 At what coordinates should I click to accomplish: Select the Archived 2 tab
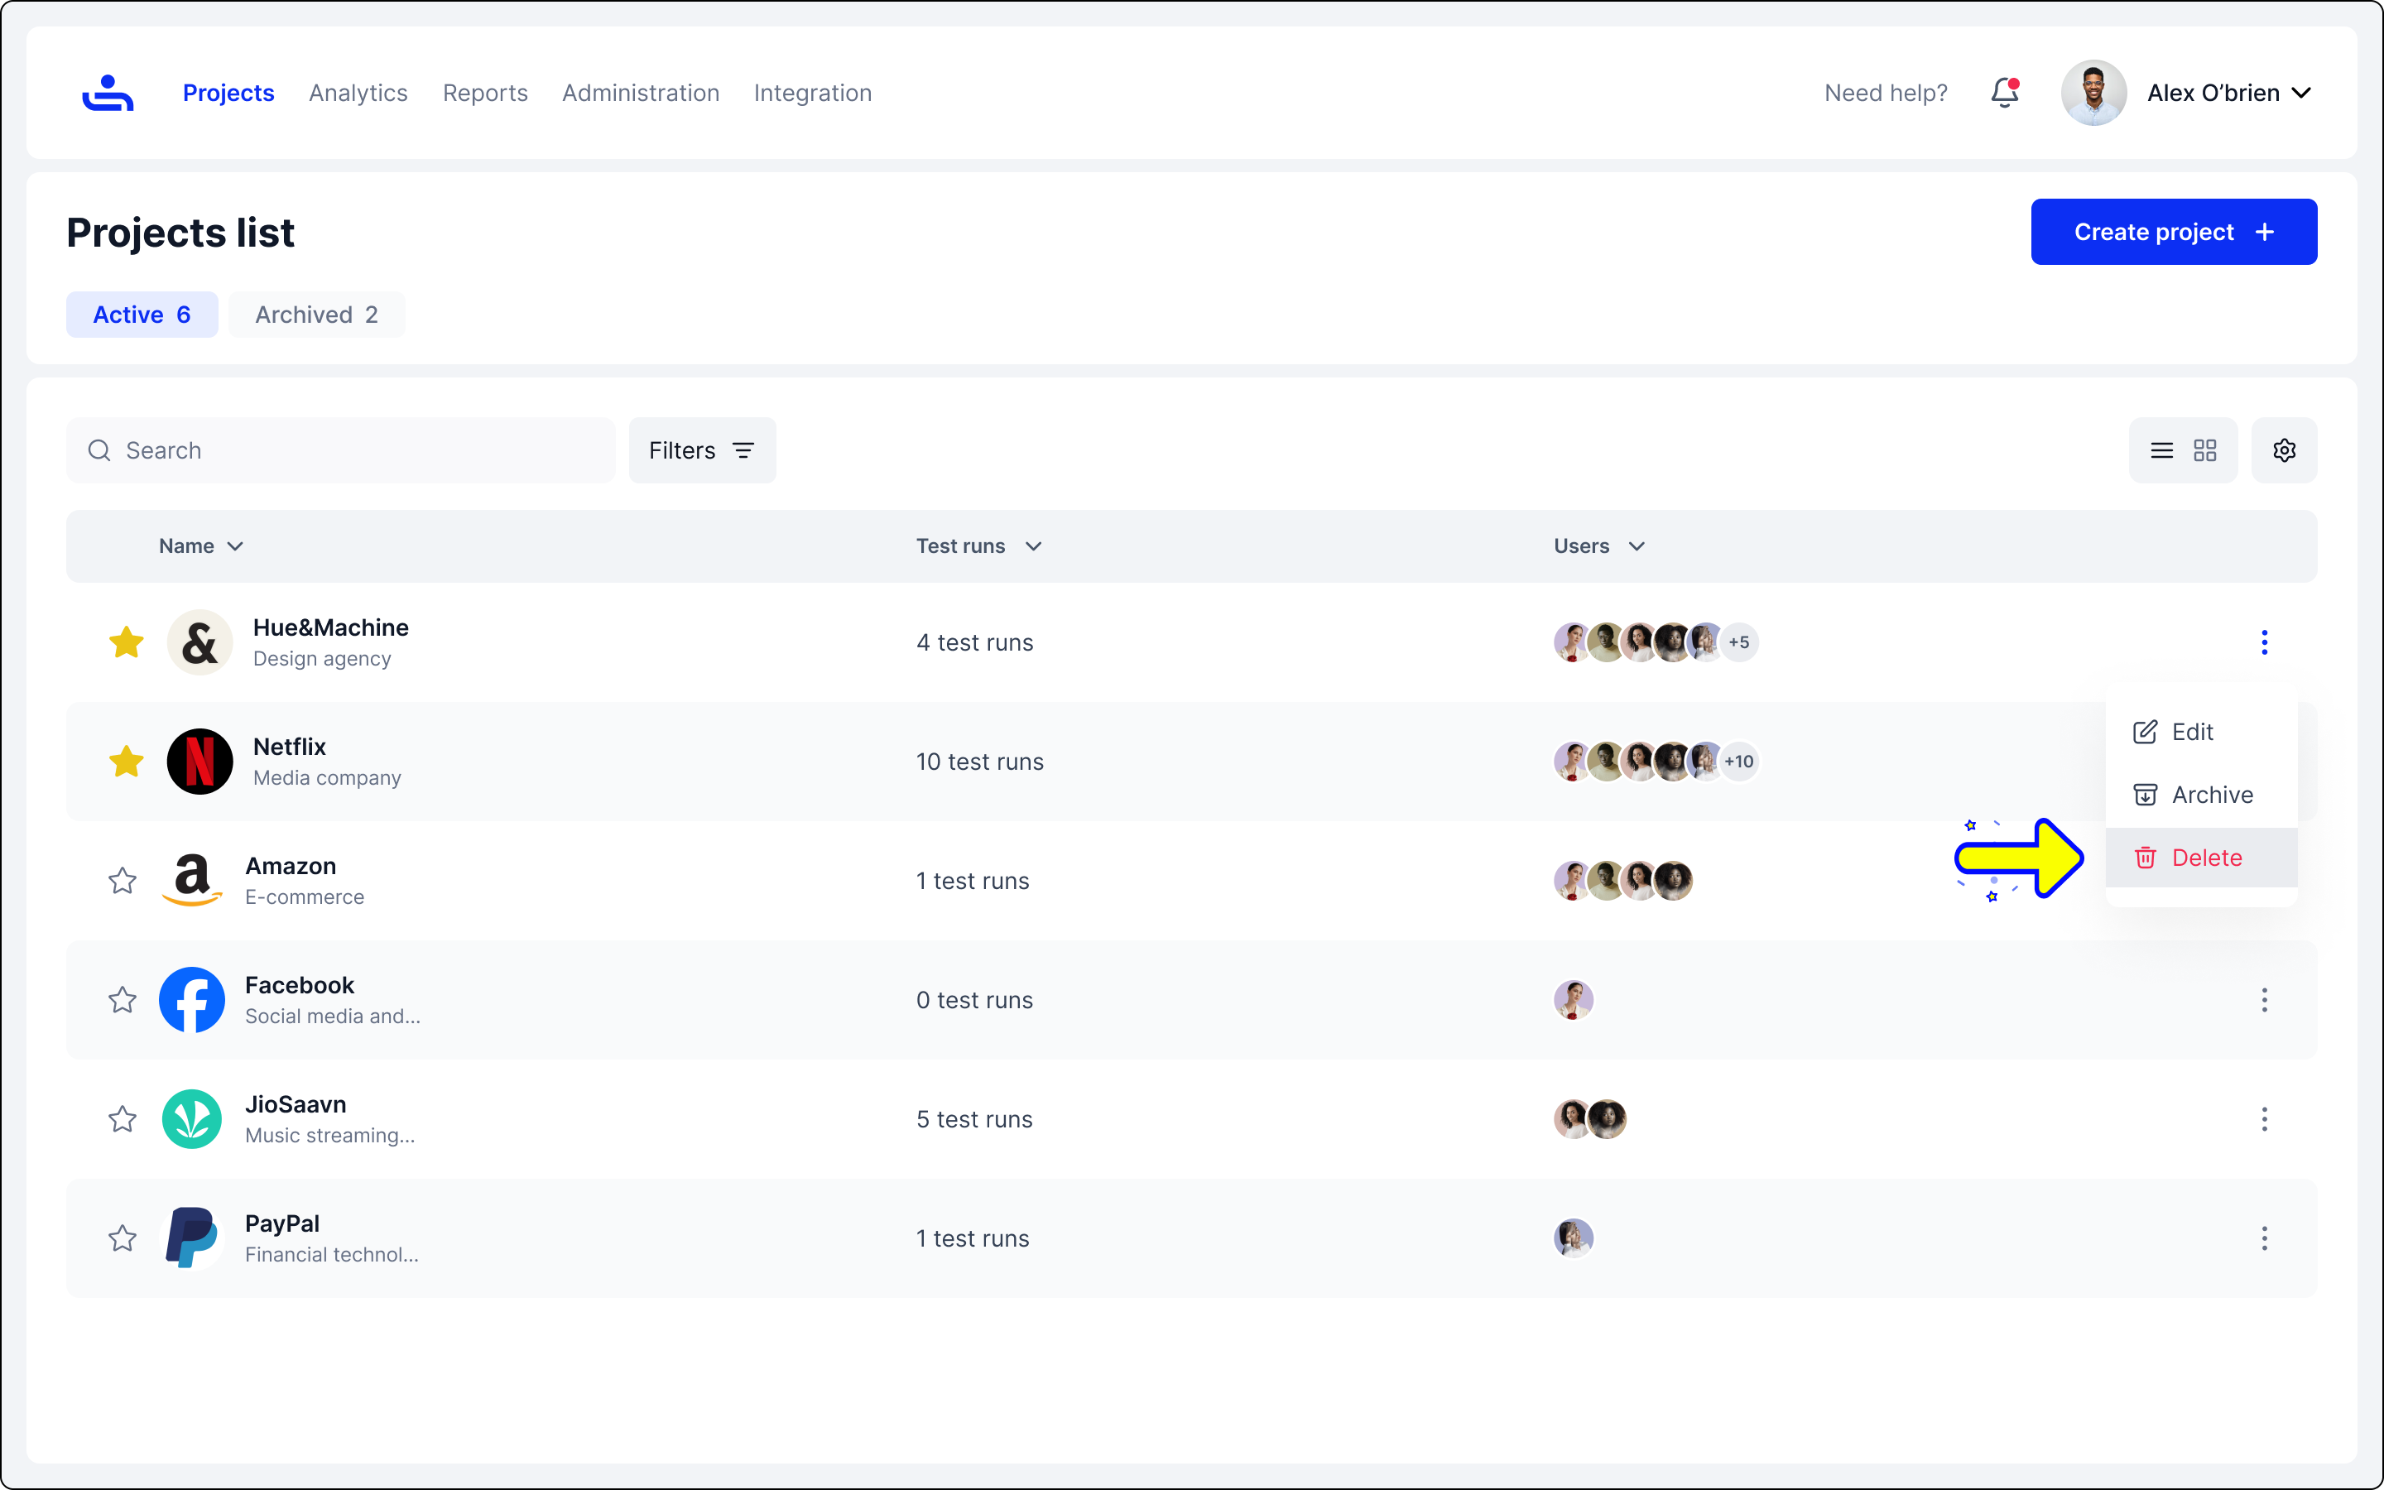tap(316, 315)
